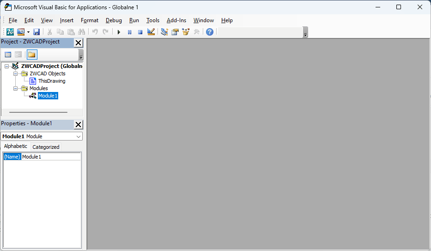Click the Cut scissors icon
Screen dimensions: 431x251
pyautogui.click(x=49, y=32)
